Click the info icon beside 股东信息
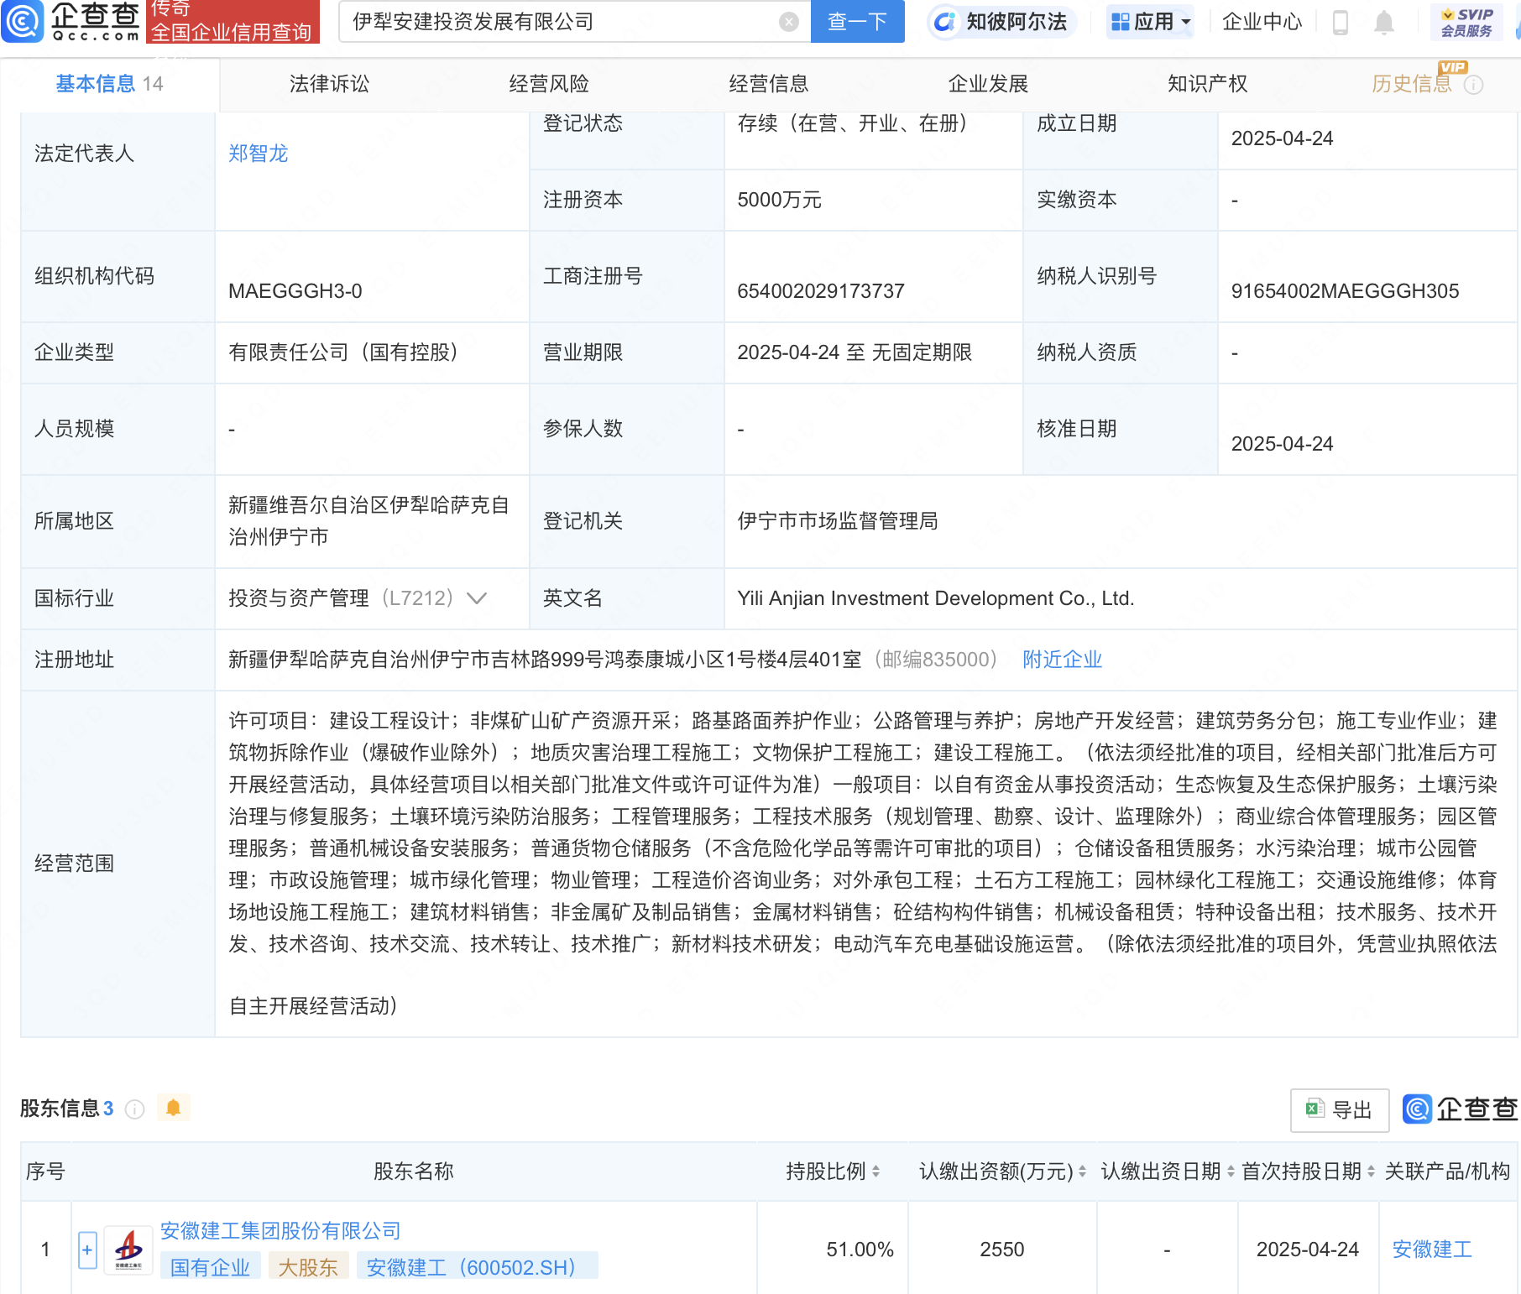 coord(134,1109)
